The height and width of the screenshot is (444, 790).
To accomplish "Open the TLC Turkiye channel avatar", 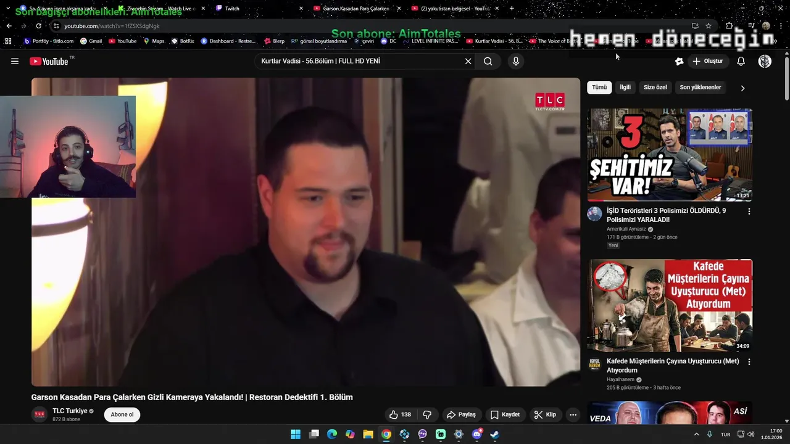I will [x=39, y=414].
